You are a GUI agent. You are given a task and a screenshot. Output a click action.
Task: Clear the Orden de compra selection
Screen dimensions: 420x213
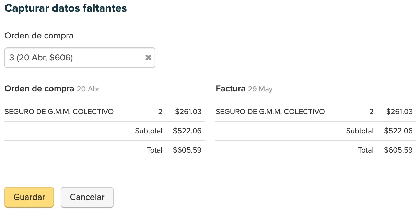pyautogui.click(x=148, y=58)
